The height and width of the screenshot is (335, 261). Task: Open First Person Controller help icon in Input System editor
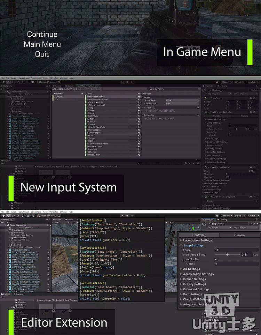point(251,112)
